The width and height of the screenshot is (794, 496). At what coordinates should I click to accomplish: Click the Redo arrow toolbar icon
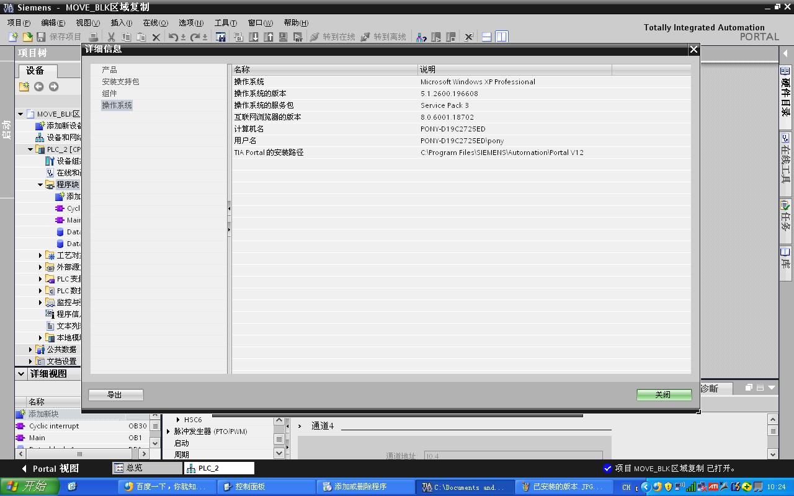pyautogui.click(x=195, y=37)
